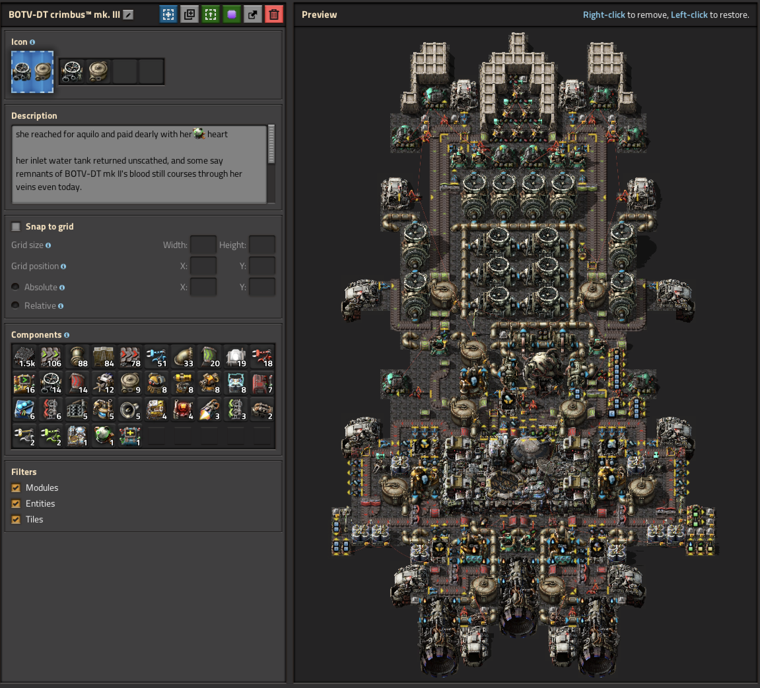Click arithmetic combinator component with plus sign

click(x=130, y=436)
